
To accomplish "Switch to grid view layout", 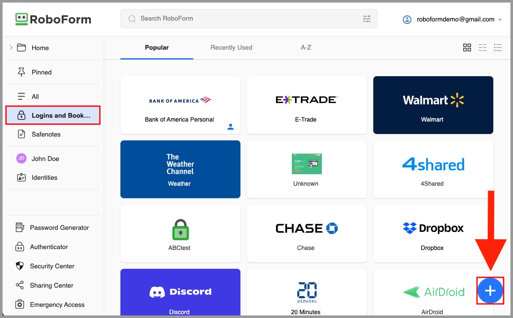I will pos(467,48).
